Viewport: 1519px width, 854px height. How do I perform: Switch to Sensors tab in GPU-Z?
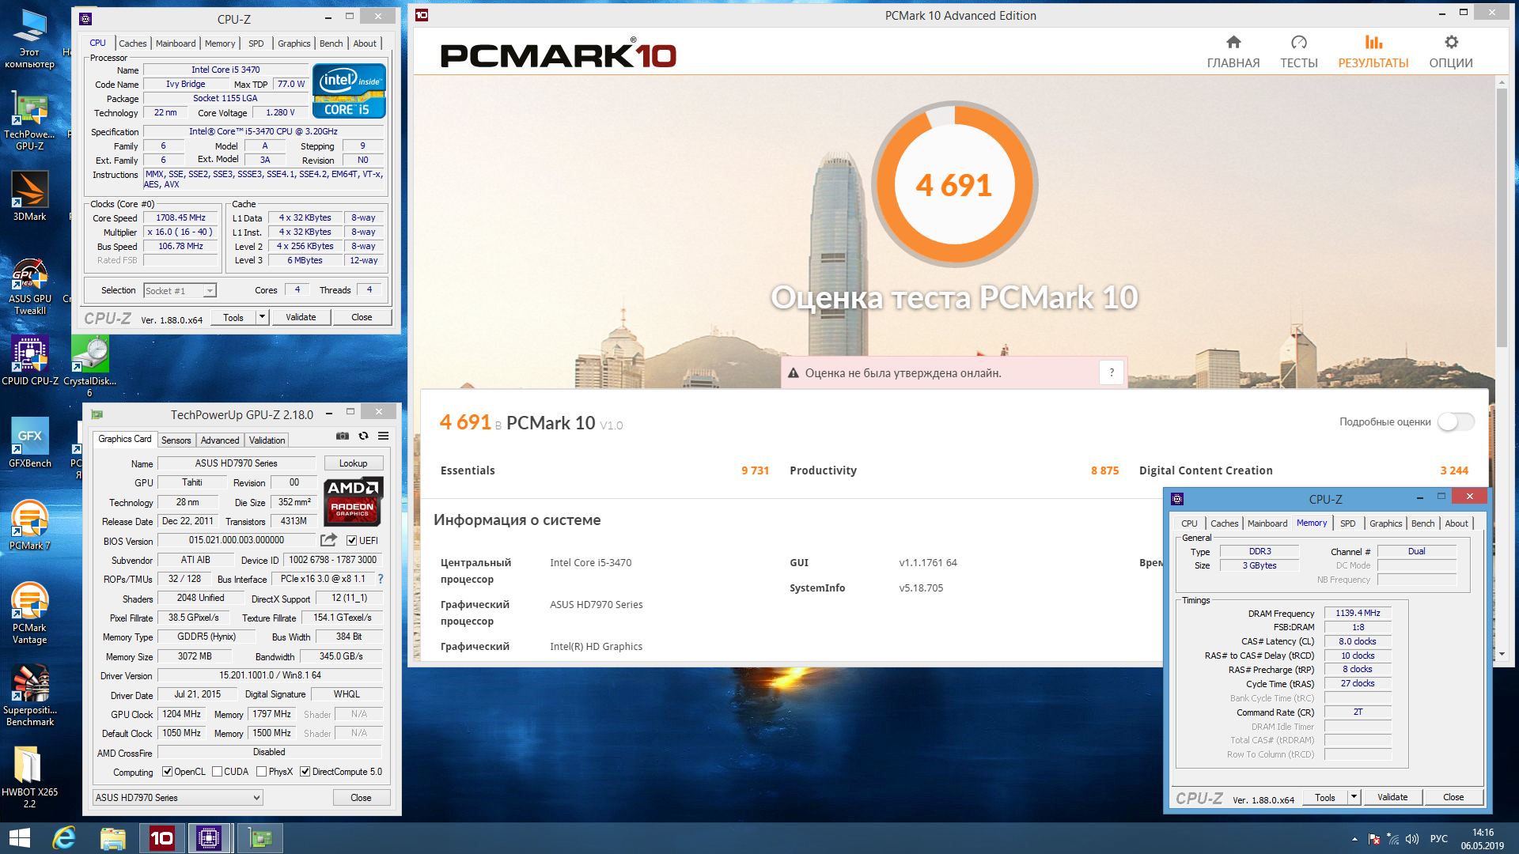pos(176,440)
